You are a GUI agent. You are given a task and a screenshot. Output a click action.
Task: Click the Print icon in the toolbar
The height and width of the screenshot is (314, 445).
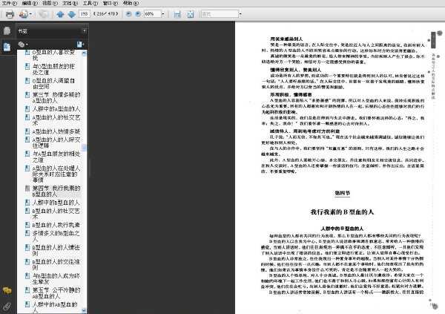10,14
